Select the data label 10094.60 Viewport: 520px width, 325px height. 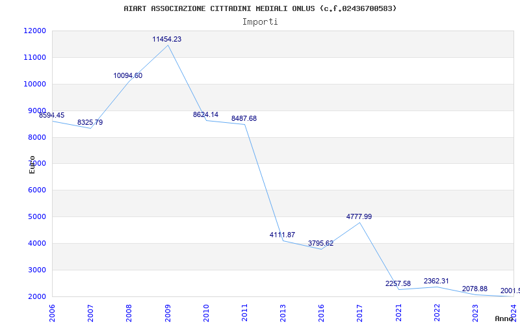(127, 75)
